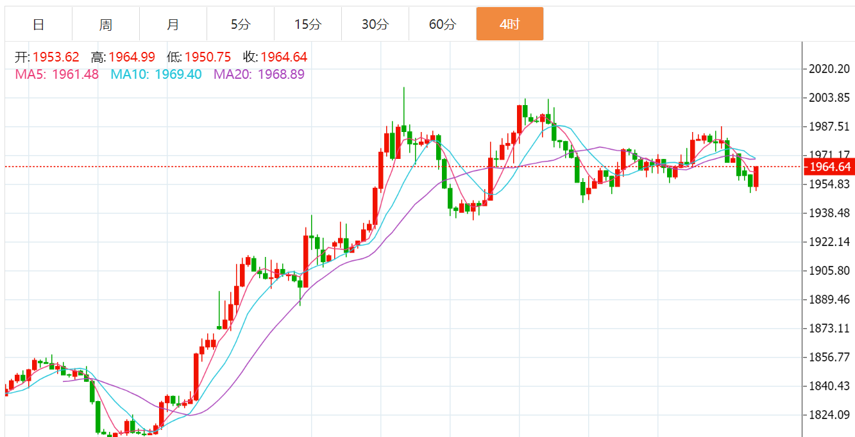Click the 1840.43 price axis label
The image size is (855, 437).
[831, 386]
